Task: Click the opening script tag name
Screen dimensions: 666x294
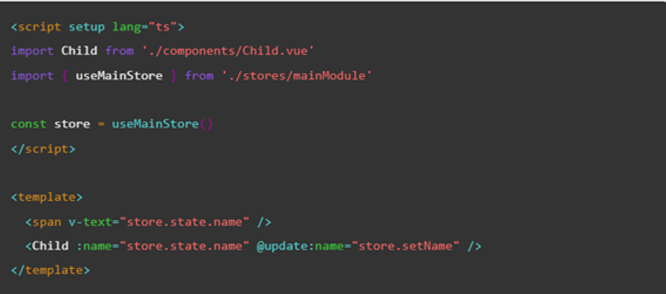Action: [x=39, y=27]
